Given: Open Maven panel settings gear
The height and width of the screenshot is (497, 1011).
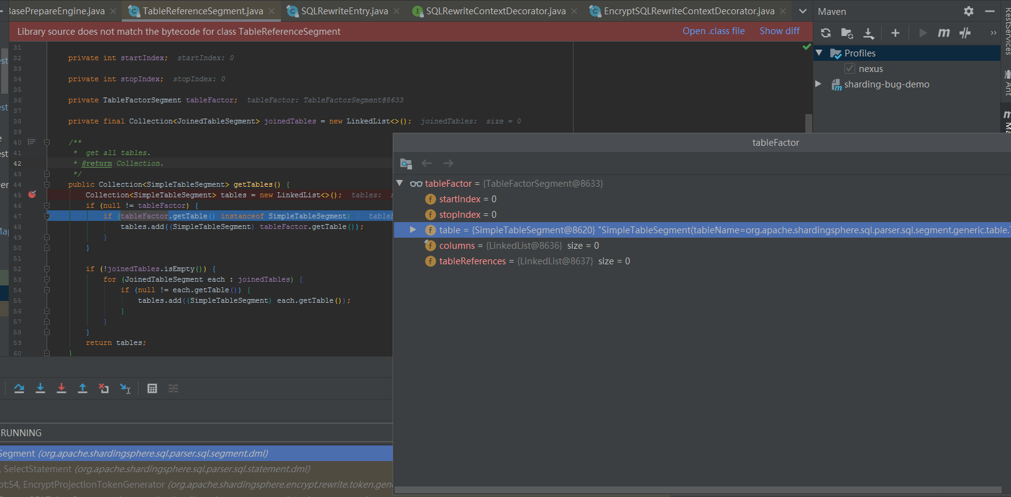Looking at the screenshot, I should (969, 11).
